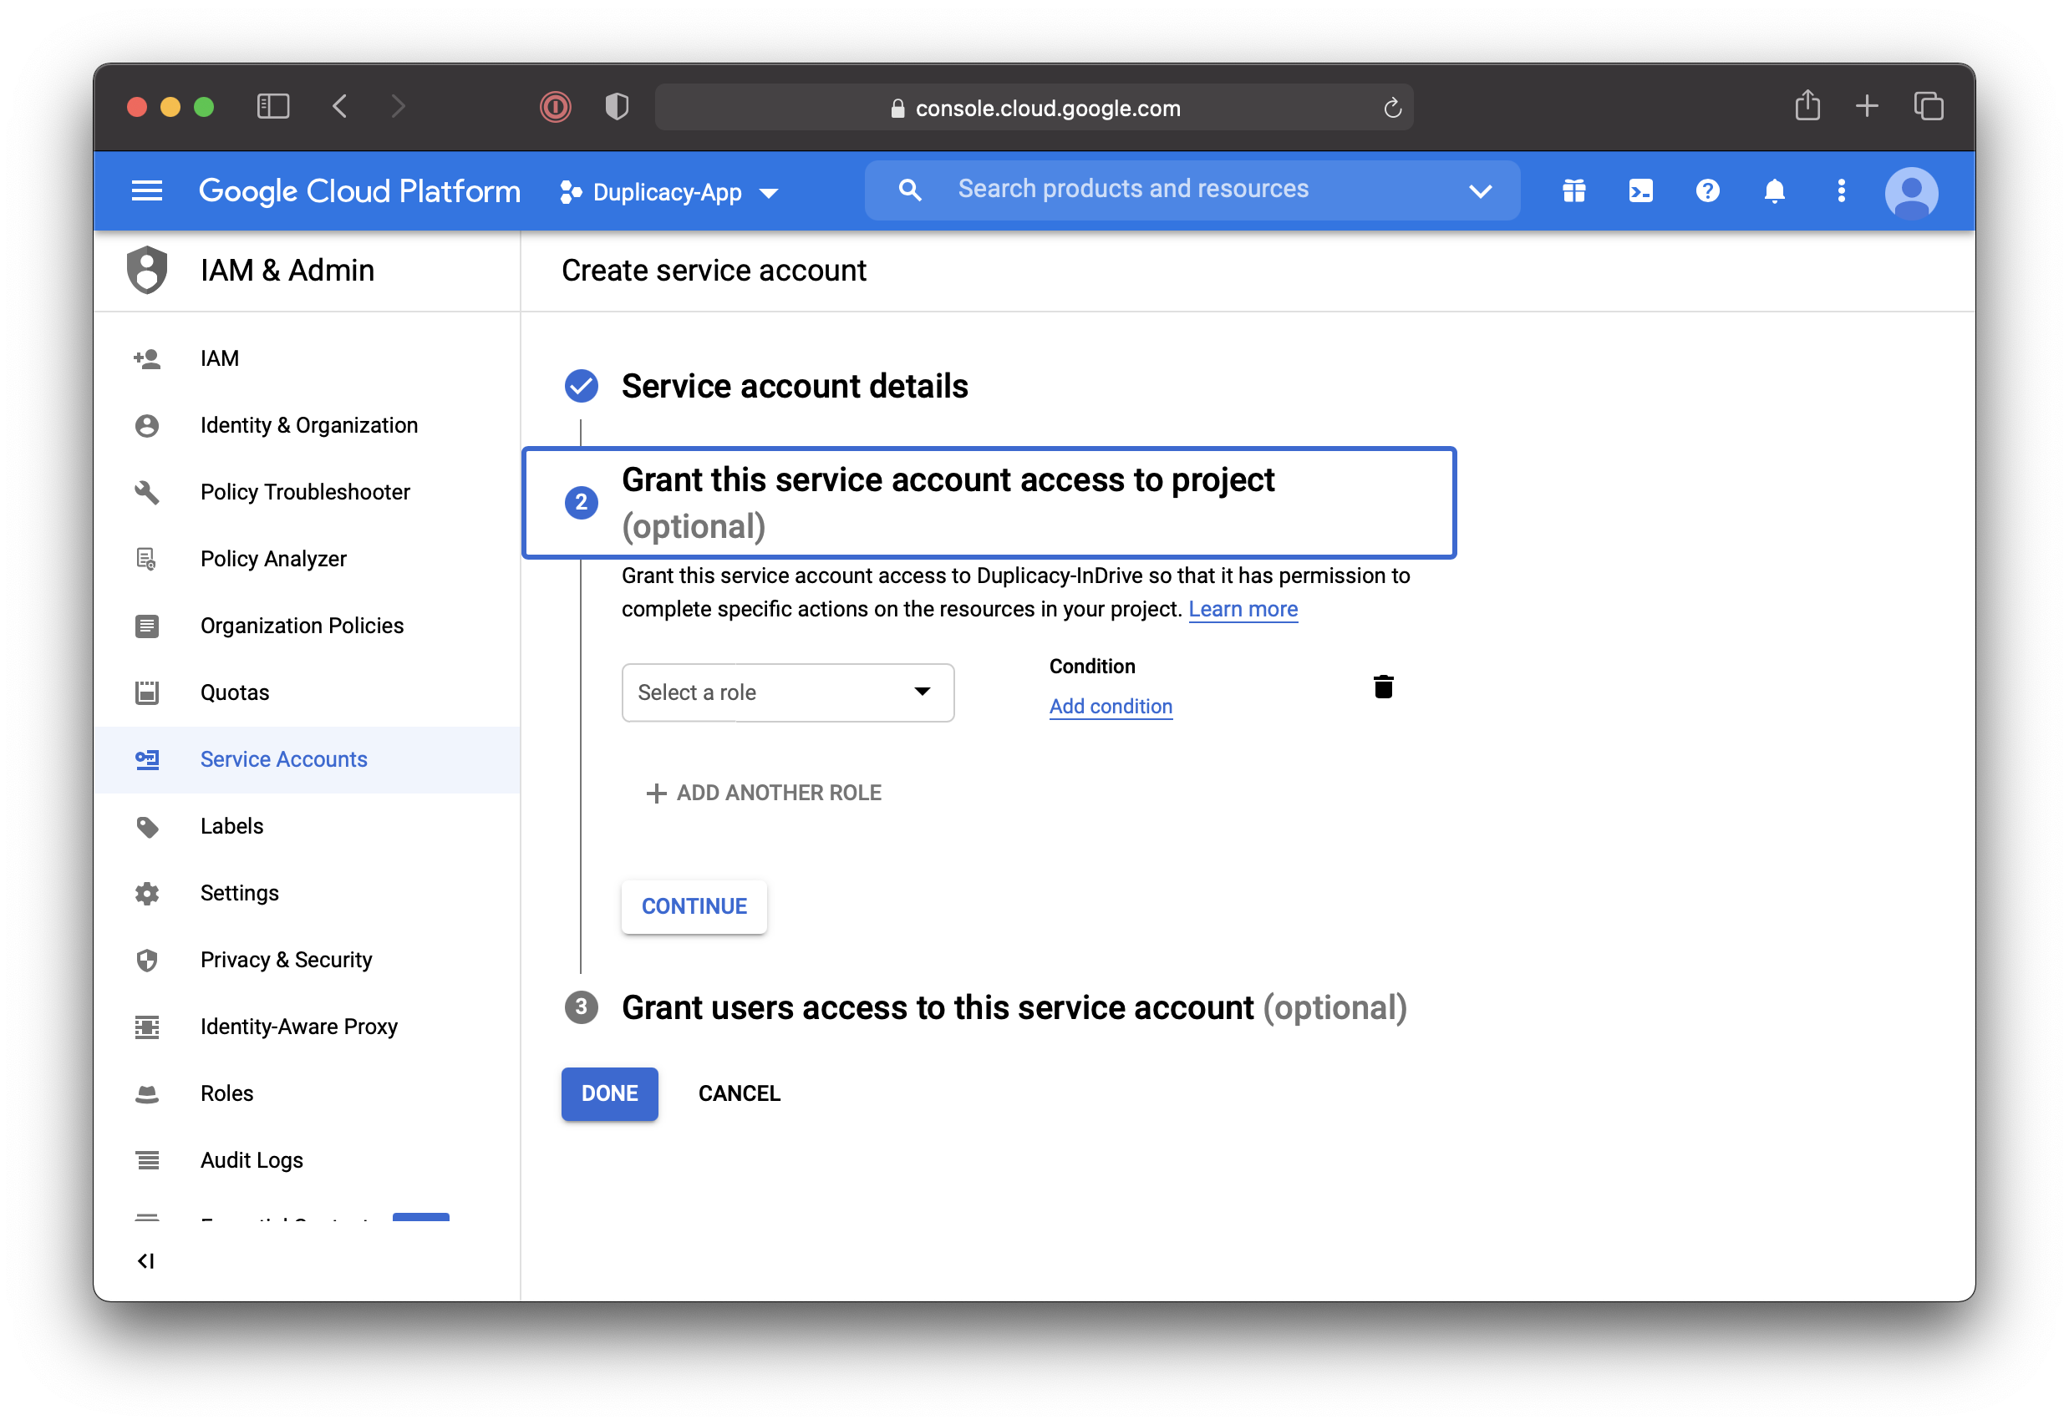Screen dimensions: 2069x1425
Task: Click the gift free trial icon
Action: pyautogui.click(x=1573, y=191)
